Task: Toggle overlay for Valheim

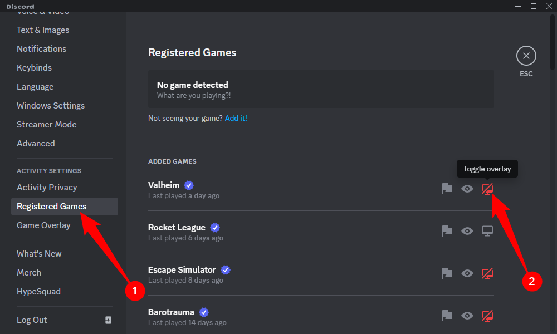Action: click(487, 189)
